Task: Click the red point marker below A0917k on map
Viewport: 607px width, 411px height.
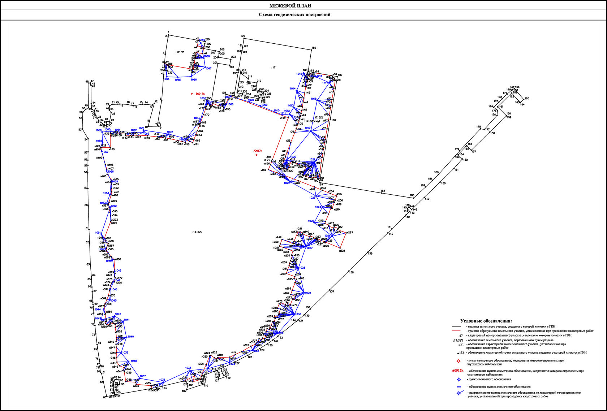Action: [257, 155]
